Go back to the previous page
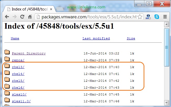The width and height of the screenshot is (171, 107). 7,17
